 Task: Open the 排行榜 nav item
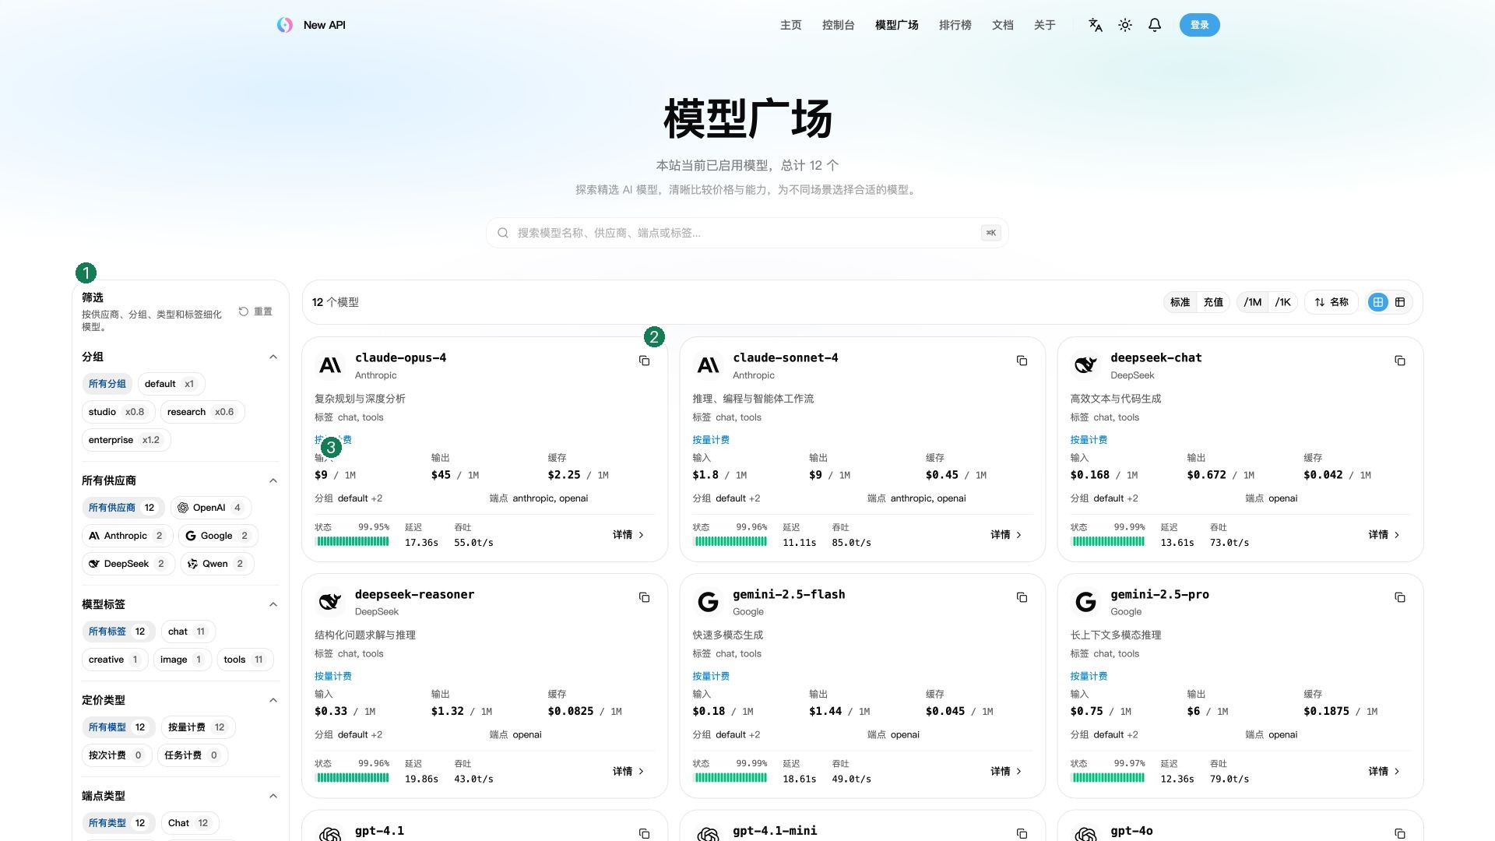[x=955, y=25]
